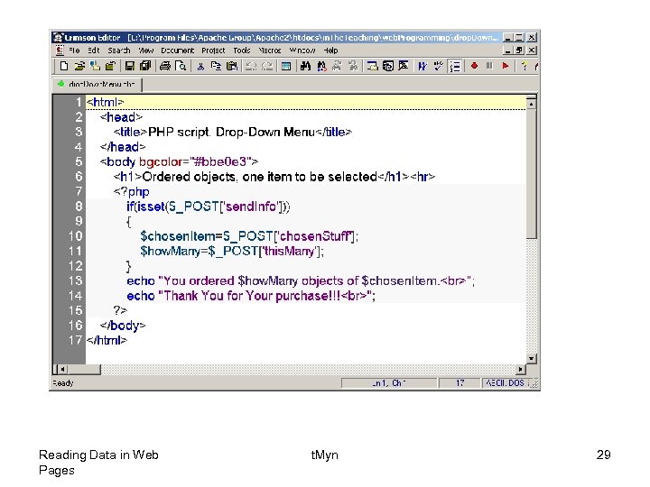The width and height of the screenshot is (650, 487).
Task: Click the closing '</body>' tag on line 16
Action: pyautogui.click(x=123, y=326)
